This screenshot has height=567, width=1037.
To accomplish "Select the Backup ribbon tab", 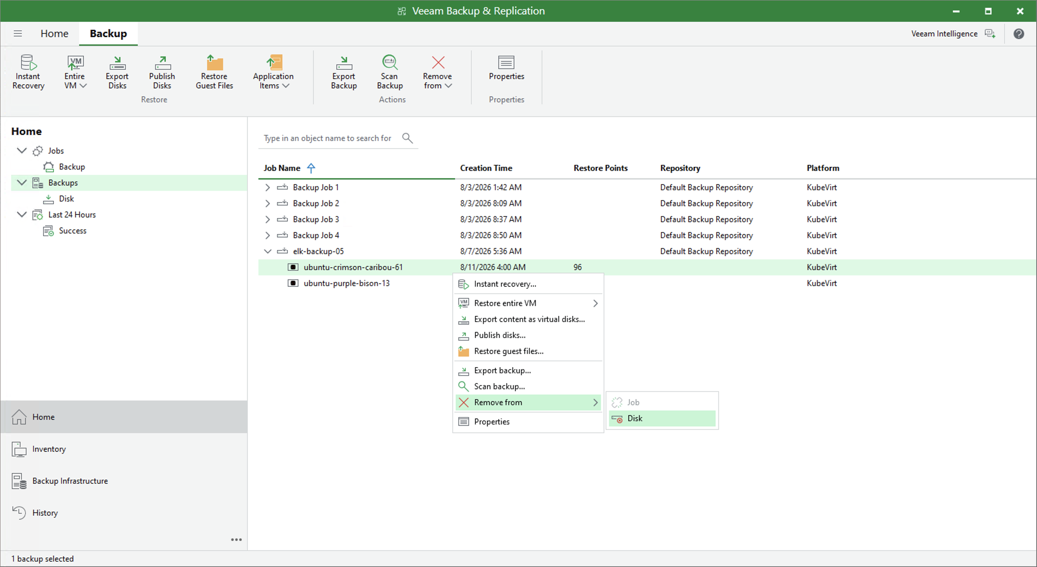I will 108,33.
